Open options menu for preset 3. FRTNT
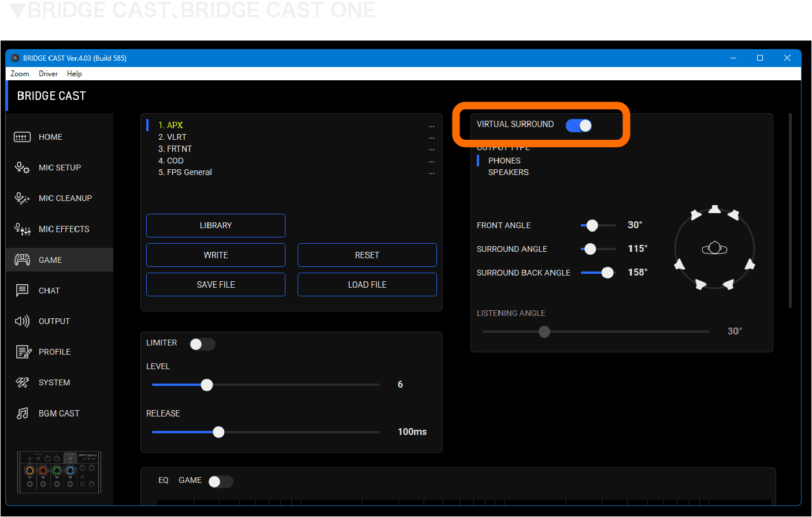812x517 pixels. click(431, 150)
